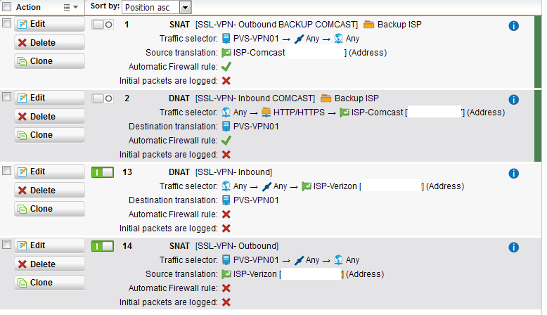The width and height of the screenshot is (547, 315).
Task: Open info icon for SNAT rule 1
Action: [x=513, y=26]
